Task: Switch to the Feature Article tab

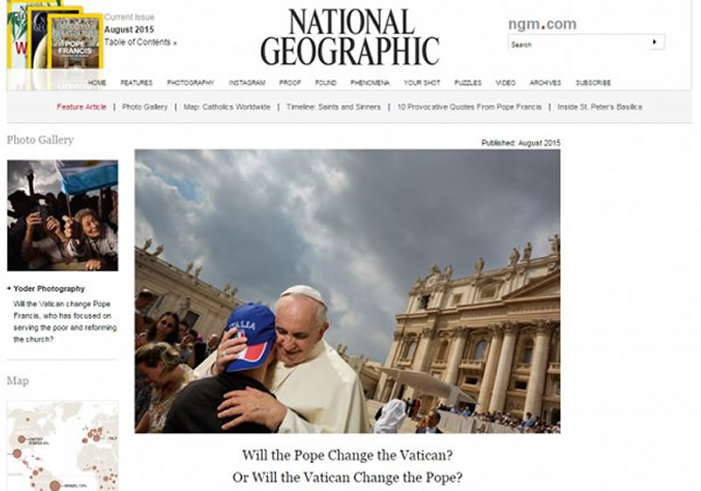Action: [81, 107]
